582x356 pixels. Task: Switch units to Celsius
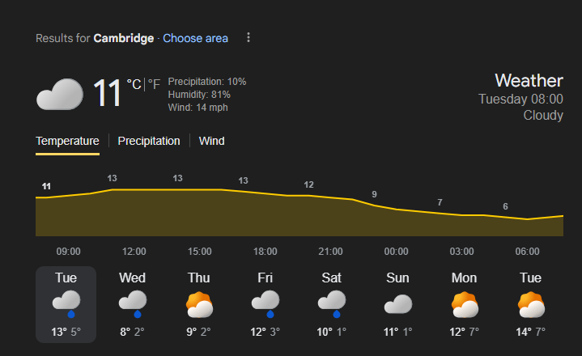(134, 84)
